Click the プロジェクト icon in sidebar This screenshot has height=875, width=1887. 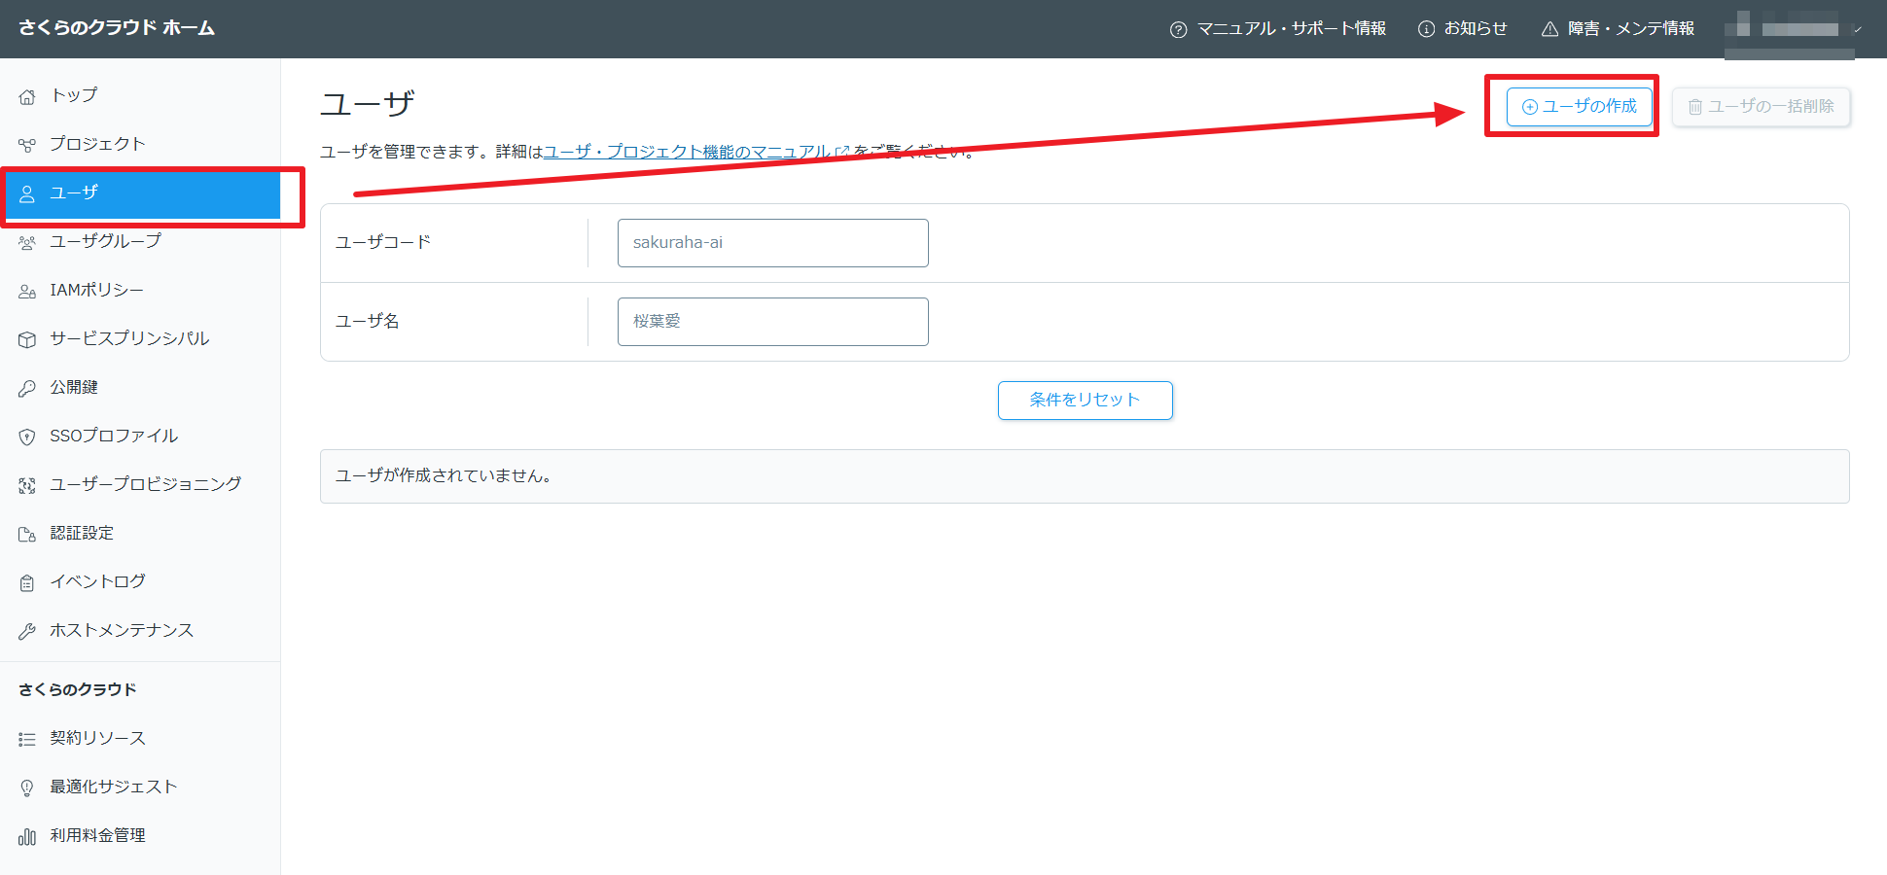27,145
